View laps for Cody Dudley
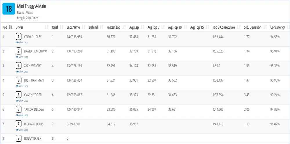Viewport: 290px width, 144px height. tap(22, 43)
